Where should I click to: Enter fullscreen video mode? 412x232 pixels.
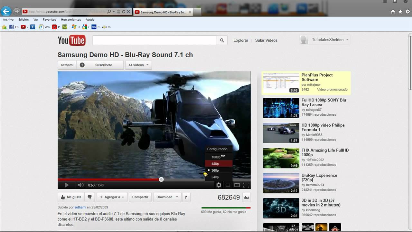(246, 185)
